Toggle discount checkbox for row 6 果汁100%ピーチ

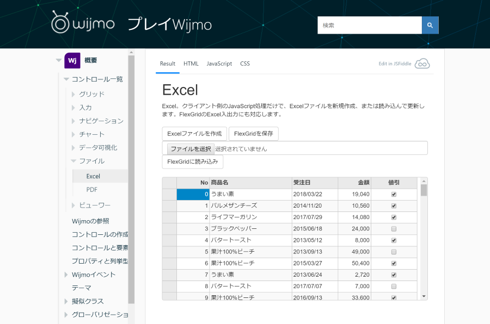click(394, 264)
